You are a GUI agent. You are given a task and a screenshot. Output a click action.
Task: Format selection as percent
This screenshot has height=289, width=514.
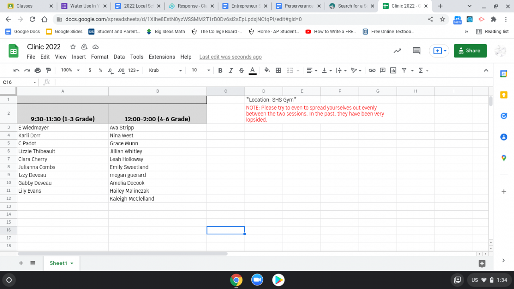[100, 70]
